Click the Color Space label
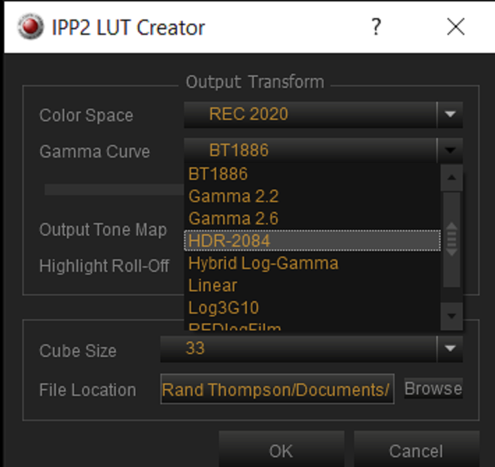495x467 pixels. coord(86,115)
